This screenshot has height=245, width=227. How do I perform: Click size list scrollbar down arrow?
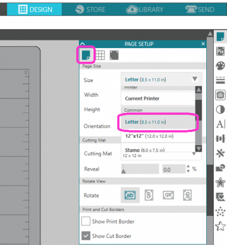pos(199,148)
